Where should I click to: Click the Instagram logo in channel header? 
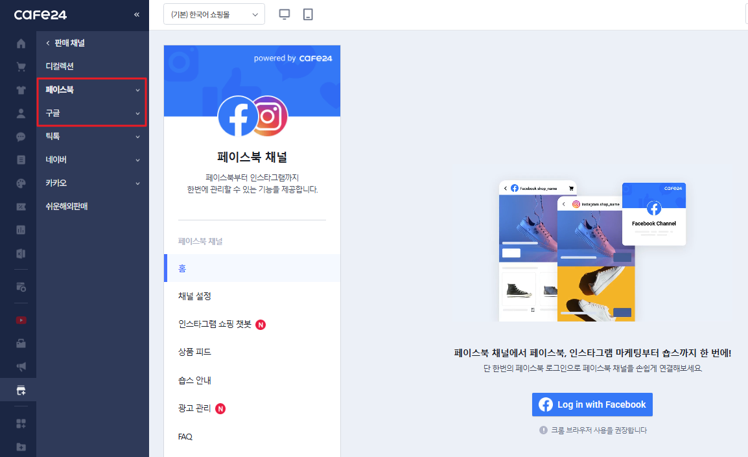coord(270,116)
